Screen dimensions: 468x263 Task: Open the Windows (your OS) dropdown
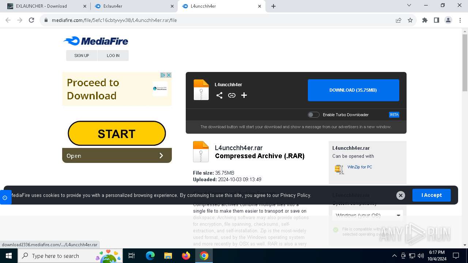[x=367, y=215]
